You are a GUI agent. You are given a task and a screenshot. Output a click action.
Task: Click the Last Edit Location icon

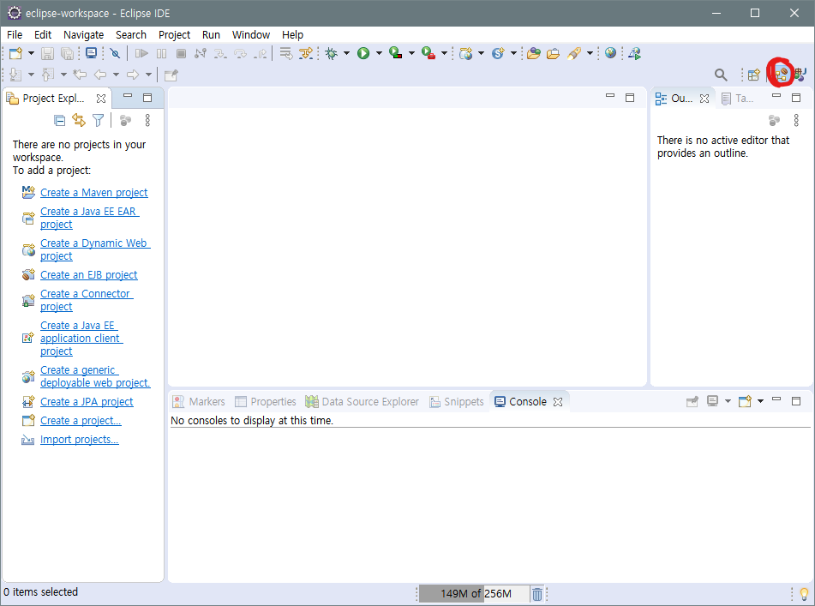[80, 75]
